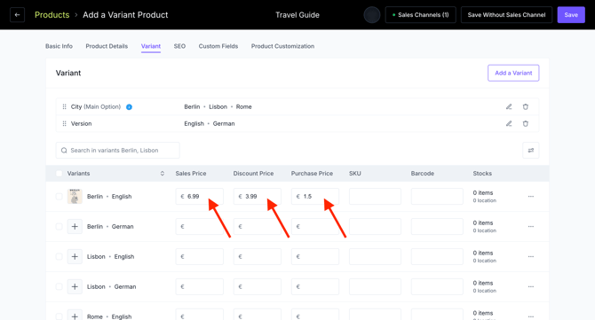Click the Berlin German Barcode field
The image size is (595, 320).
[x=437, y=226]
